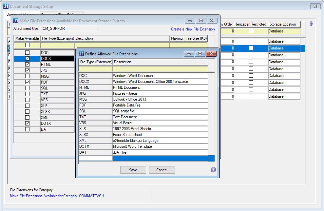Viewport: 324px width, 211px height.
Task: Click the Storage Location column header
Action: pyautogui.click(x=284, y=24)
